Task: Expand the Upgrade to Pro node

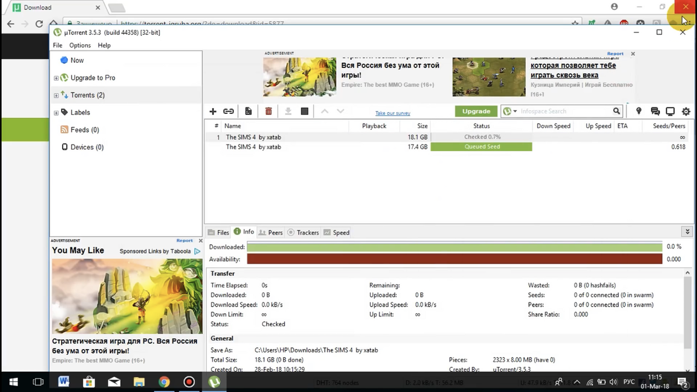Action: tap(56, 78)
